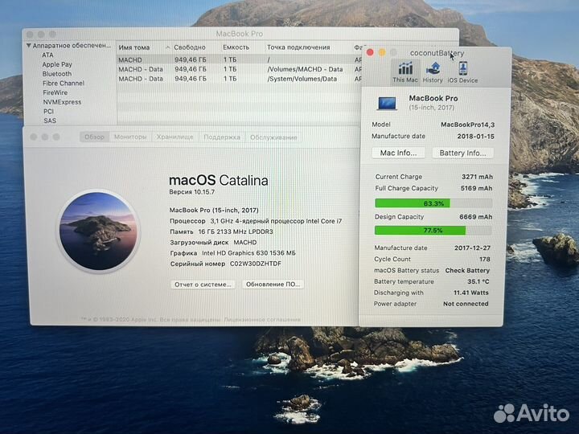
Task: Click the Battery Info... button
Action: [462, 153]
